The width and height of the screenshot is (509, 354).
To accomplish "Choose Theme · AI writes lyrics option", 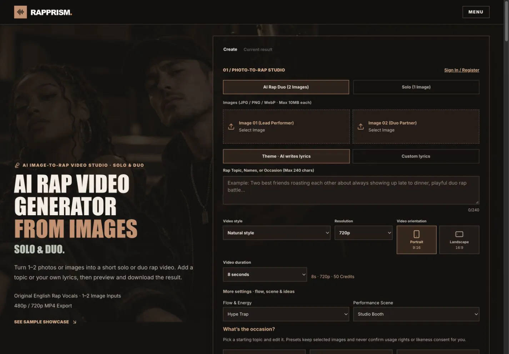I will pyautogui.click(x=286, y=156).
